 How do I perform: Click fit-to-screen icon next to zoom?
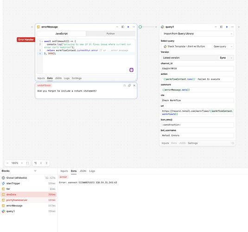tap(27, 163)
